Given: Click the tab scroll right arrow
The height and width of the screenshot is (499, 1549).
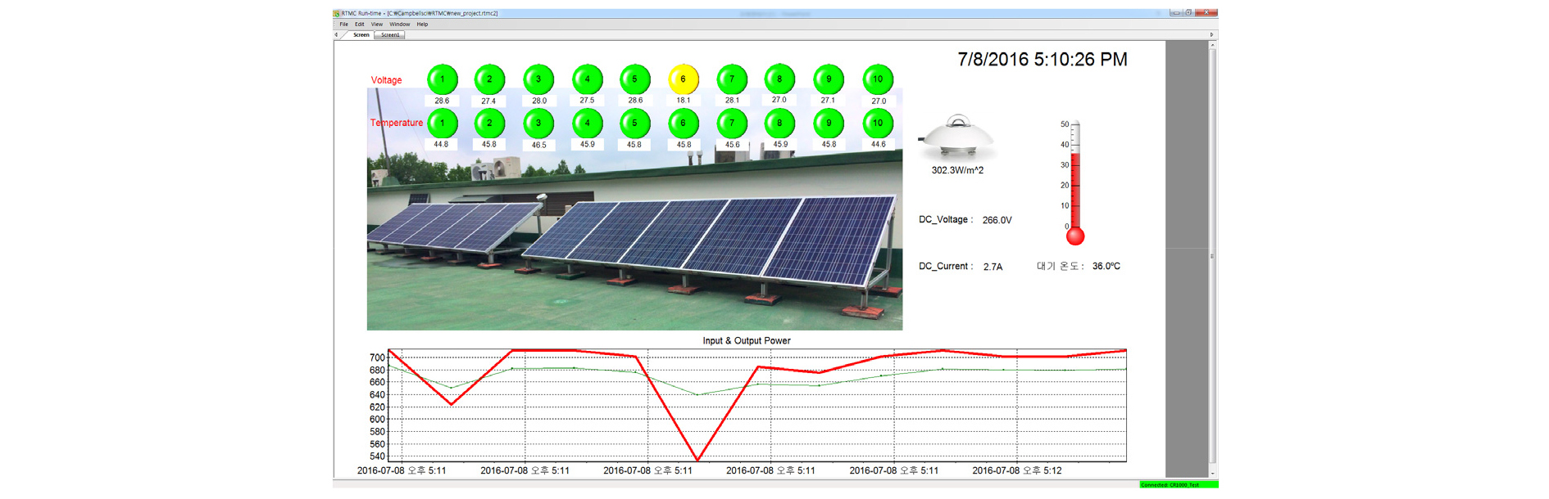Looking at the screenshot, I should point(1211,35).
